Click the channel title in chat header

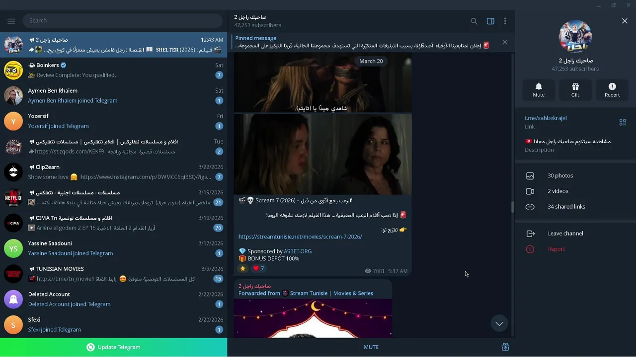tap(250, 17)
